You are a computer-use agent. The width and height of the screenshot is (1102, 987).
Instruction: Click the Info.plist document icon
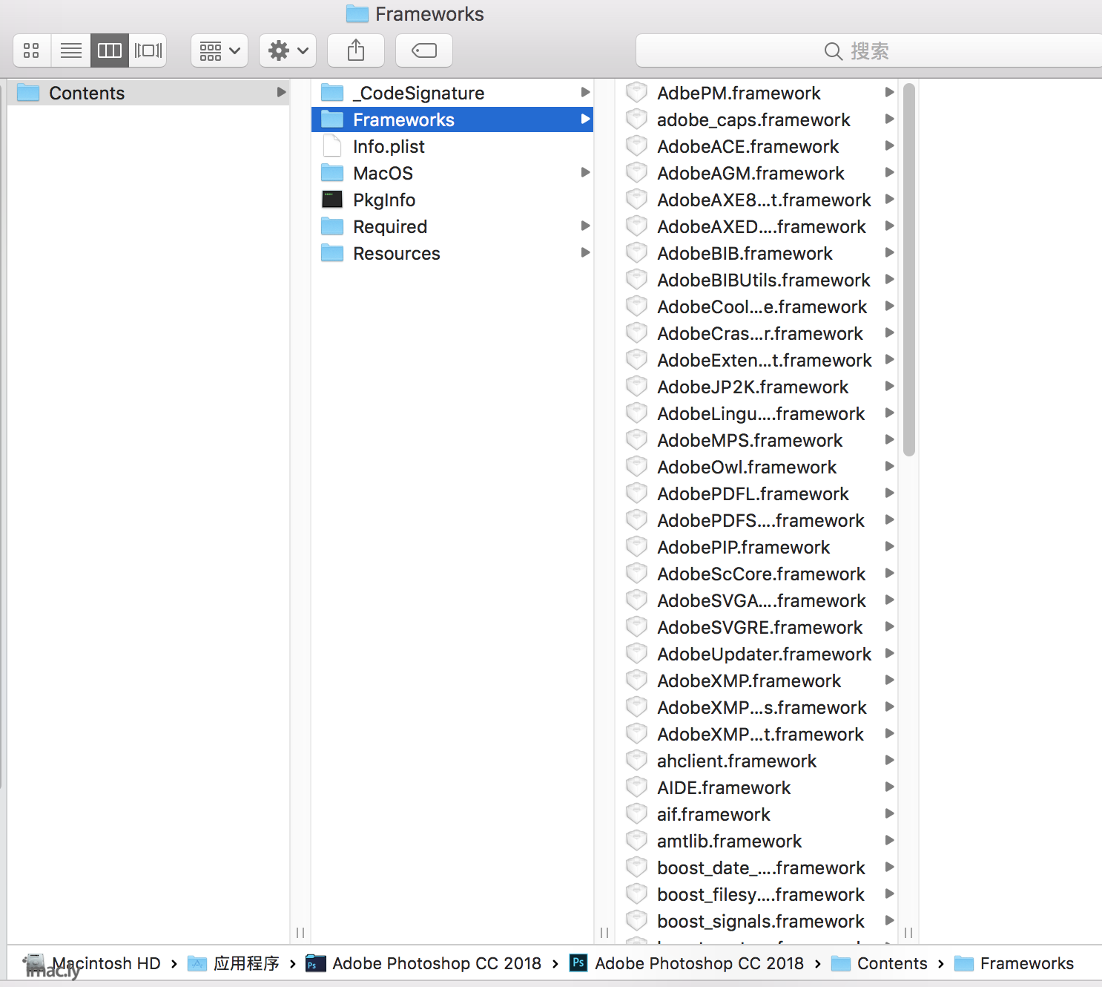[x=332, y=146]
